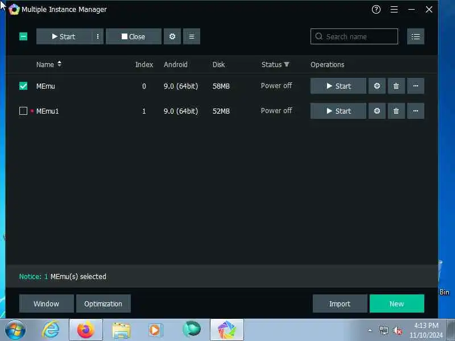The width and height of the screenshot is (455, 341).
Task: Start the MEmu instance
Action: pos(338,86)
